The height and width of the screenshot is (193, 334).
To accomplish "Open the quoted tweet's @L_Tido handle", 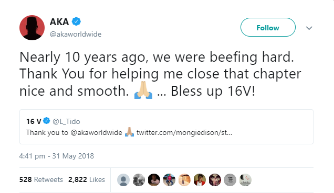I will tap(66, 121).
